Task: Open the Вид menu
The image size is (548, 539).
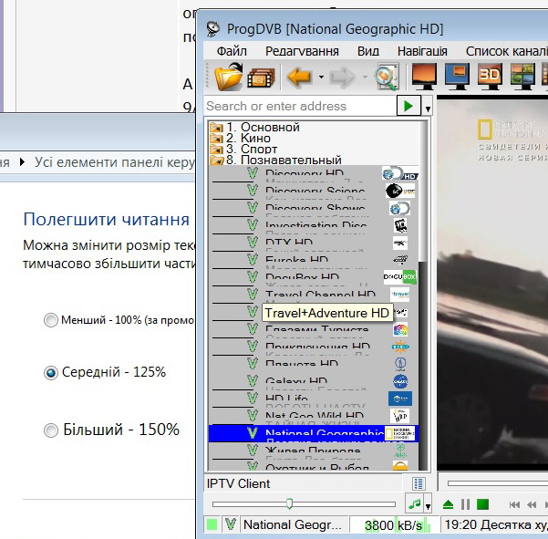Action: [368, 51]
